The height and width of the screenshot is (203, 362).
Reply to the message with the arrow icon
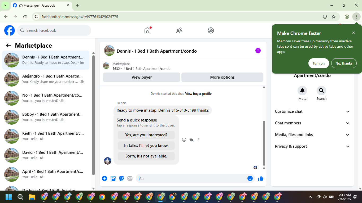coord(191,140)
